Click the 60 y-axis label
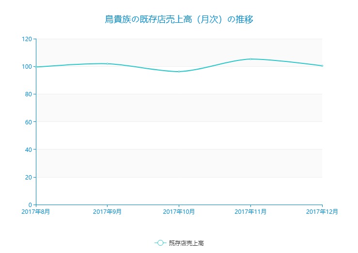This screenshot has width=358, height=253. [28, 122]
